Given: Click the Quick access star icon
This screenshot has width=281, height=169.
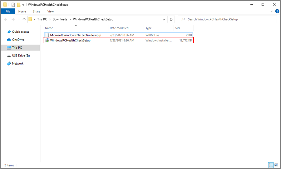Looking at the screenshot, I should pyautogui.click(x=9, y=32).
